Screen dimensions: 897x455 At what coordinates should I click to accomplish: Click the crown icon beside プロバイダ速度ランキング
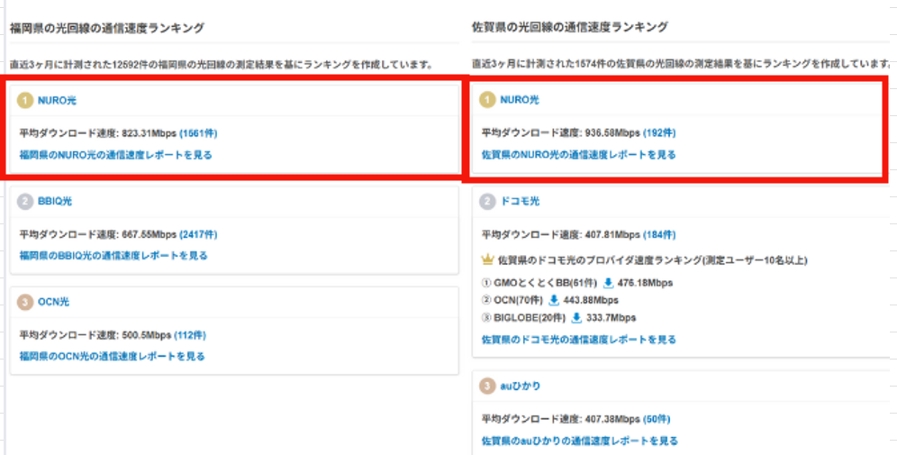(488, 260)
